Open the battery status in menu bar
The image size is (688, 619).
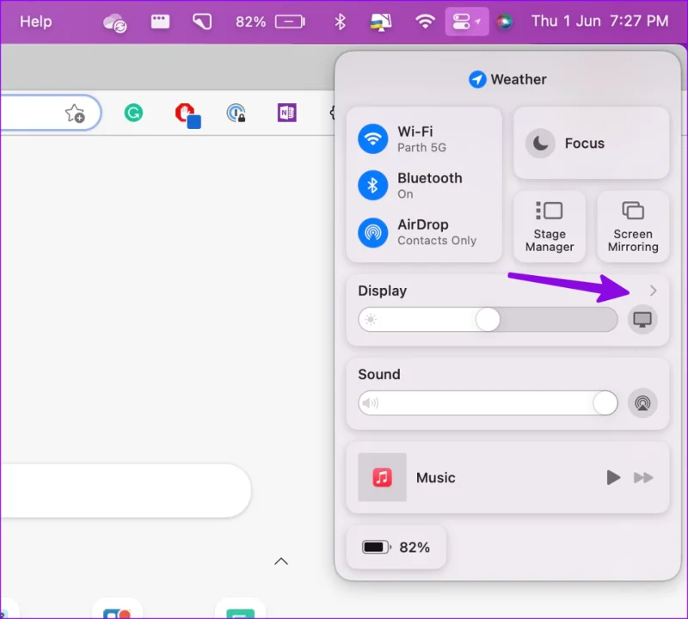pos(270,21)
